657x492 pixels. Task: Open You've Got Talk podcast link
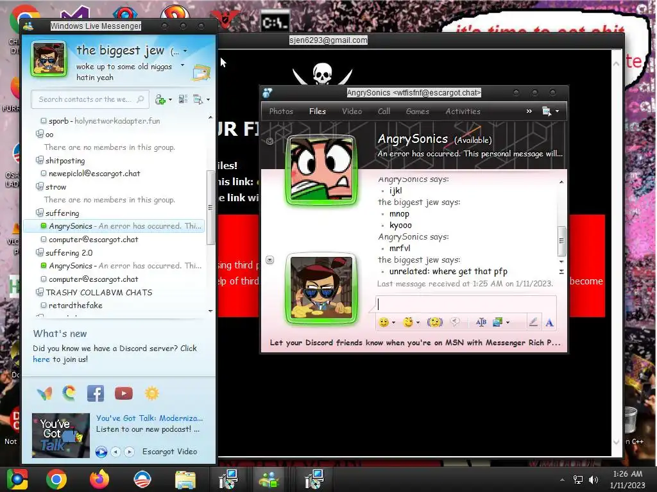(149, 418)
